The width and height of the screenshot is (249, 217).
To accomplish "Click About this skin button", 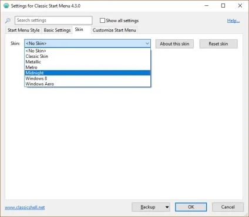I will coord(174,44).
